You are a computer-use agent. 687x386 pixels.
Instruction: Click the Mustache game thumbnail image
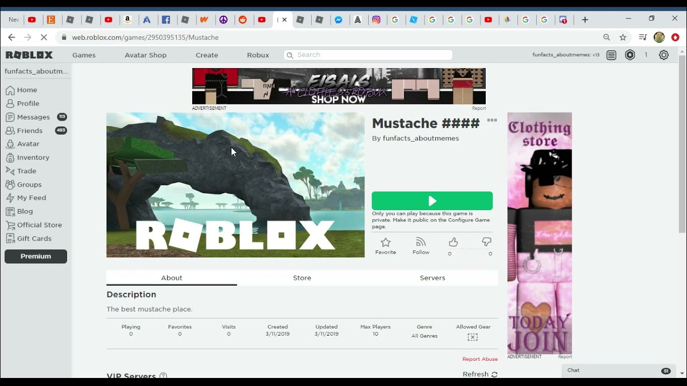pos(236,185)
